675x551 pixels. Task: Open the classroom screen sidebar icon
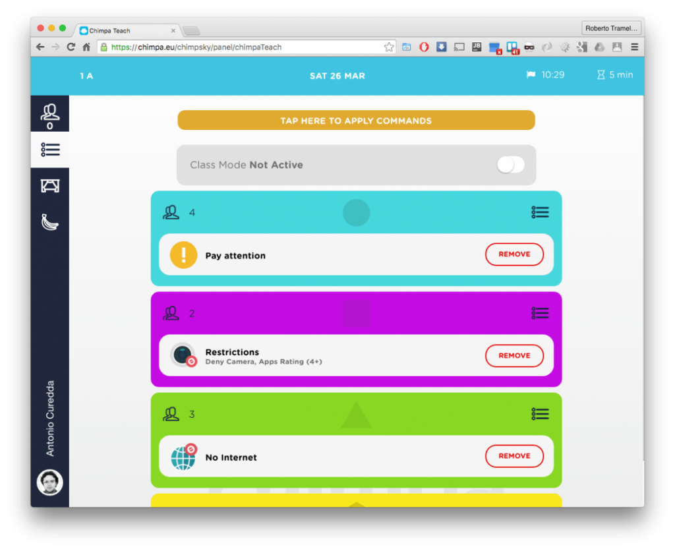pos(50,186)
